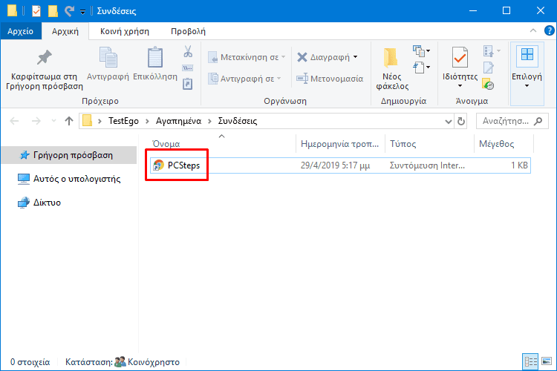Click the Back navigation arrow
The width and height of the screenshot is (557, 371).
(x=14, y=121)
